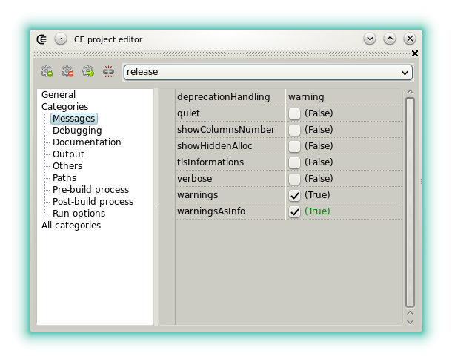Click the round pin button in title bar

tap(61, 39)
